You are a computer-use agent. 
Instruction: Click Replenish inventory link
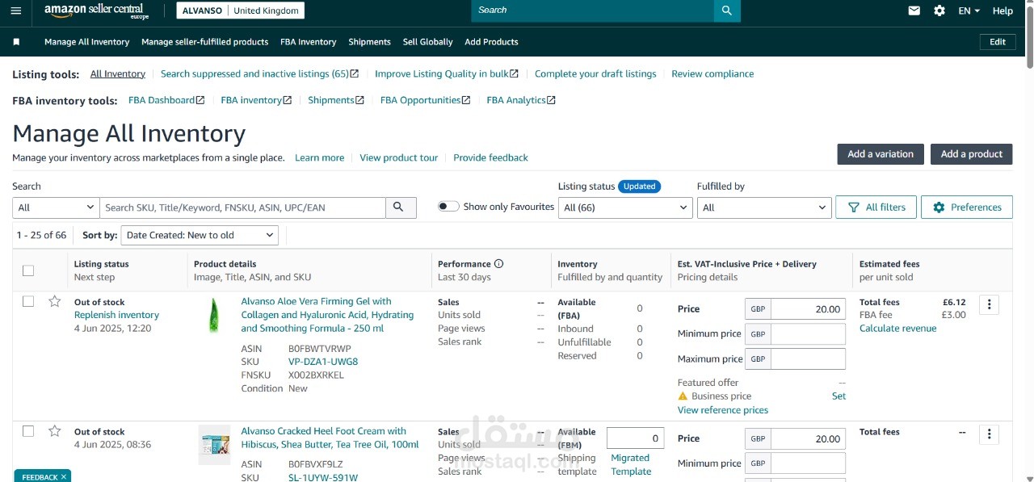[116, 315]
